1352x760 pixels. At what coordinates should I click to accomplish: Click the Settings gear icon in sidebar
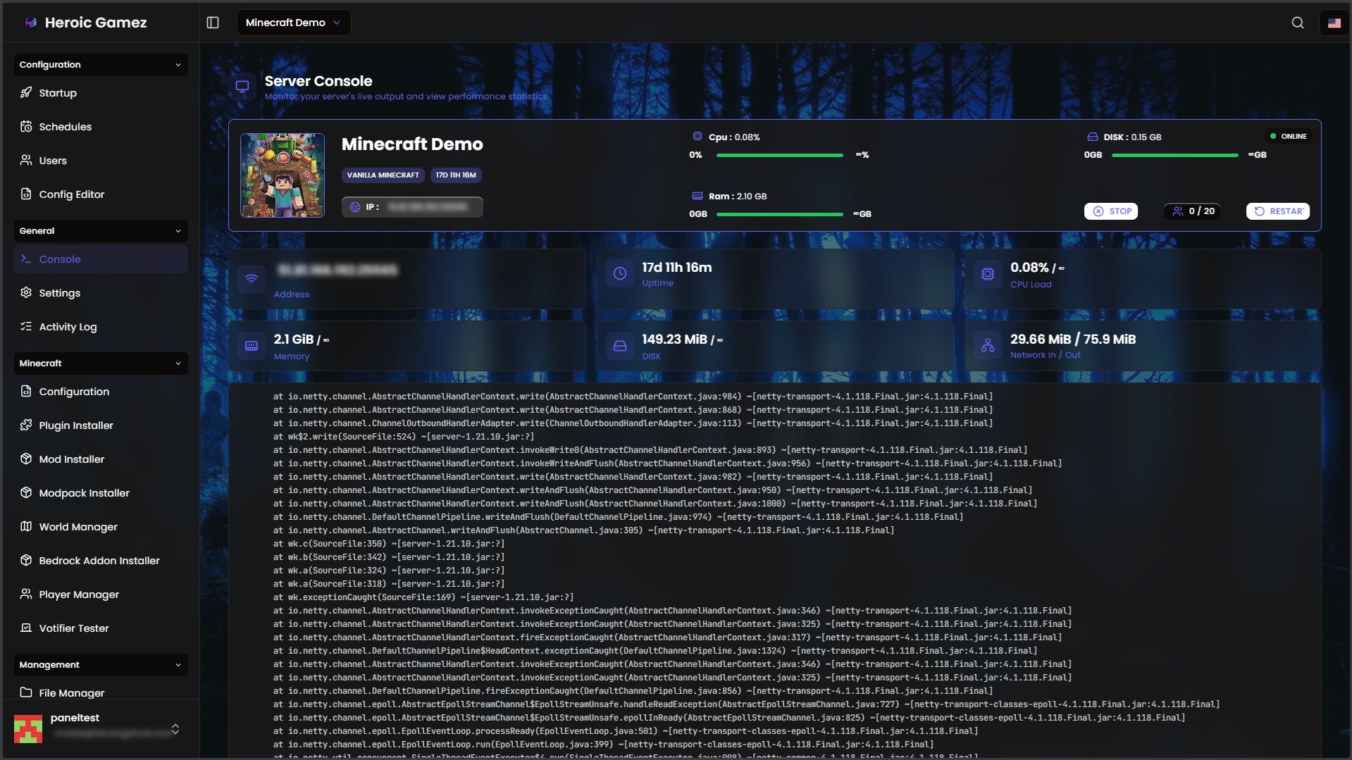[x=26, y=293]
